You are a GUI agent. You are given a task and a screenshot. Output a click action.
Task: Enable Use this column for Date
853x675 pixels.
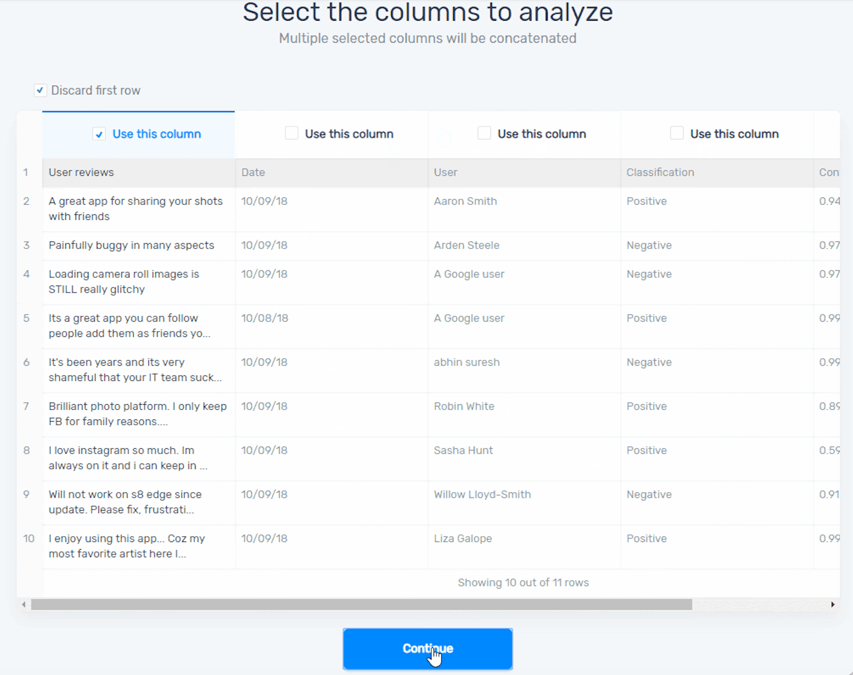coord(292,133)
